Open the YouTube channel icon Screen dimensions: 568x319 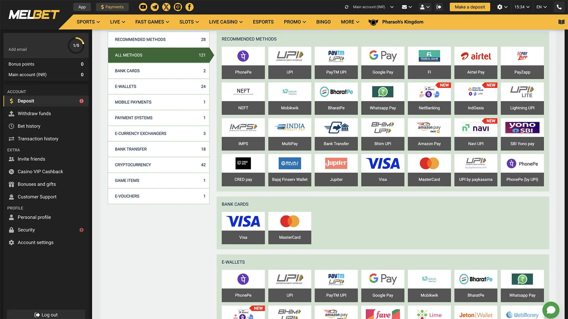point(143,7)
